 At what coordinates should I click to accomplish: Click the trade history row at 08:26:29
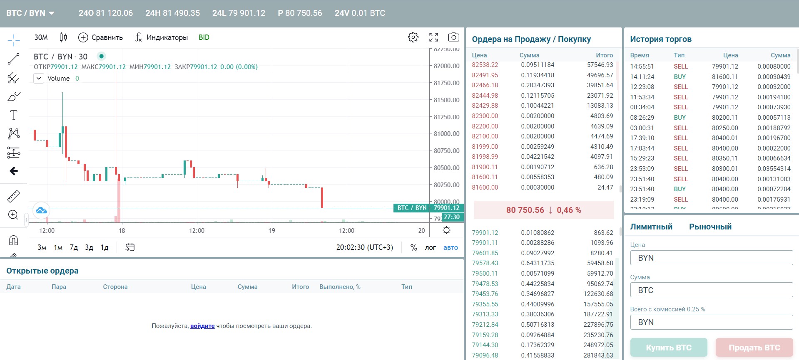tap(710, 118)
